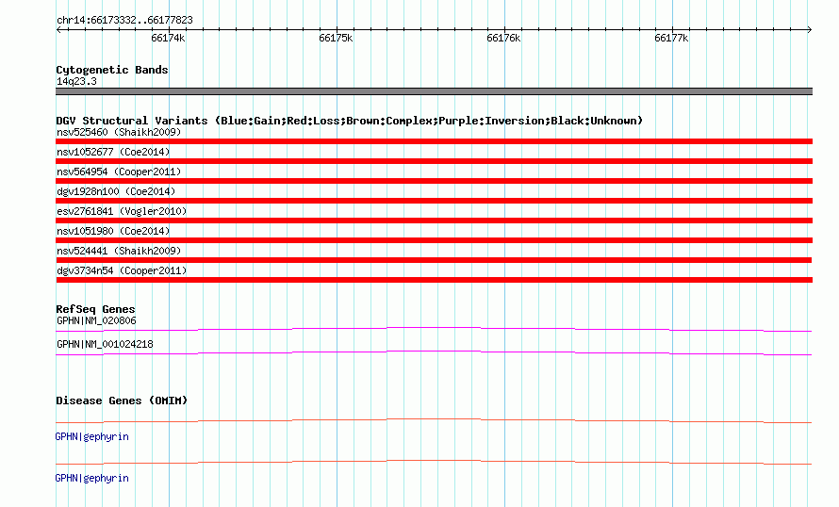Click the nsv525460 (Shaikh2009) label

pos(119,132)
